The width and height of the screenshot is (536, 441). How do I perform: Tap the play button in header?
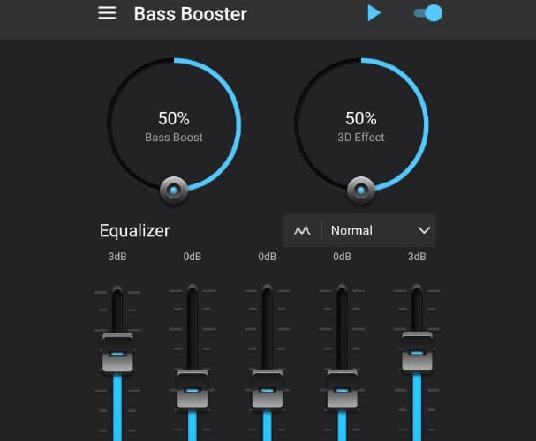pyautogui.click(x=374, y=13)
